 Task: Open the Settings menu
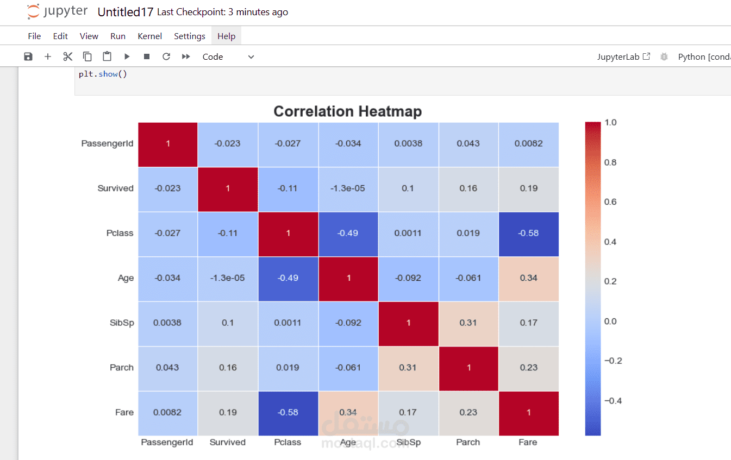coord(189,36)
